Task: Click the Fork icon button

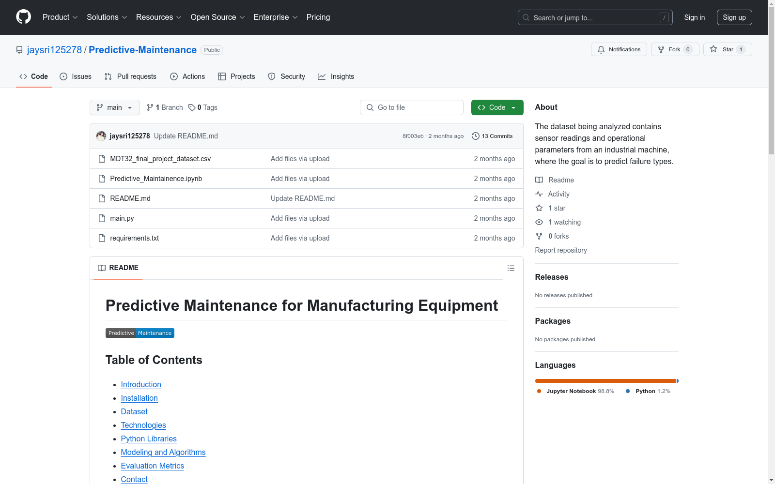Action: [661, 49]
